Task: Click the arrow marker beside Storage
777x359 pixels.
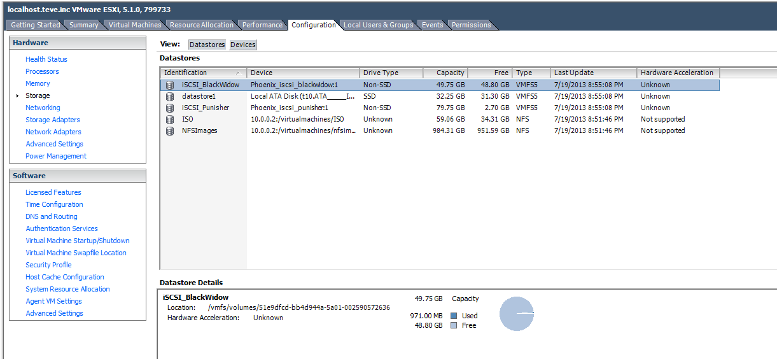Action: coord(17,96)
